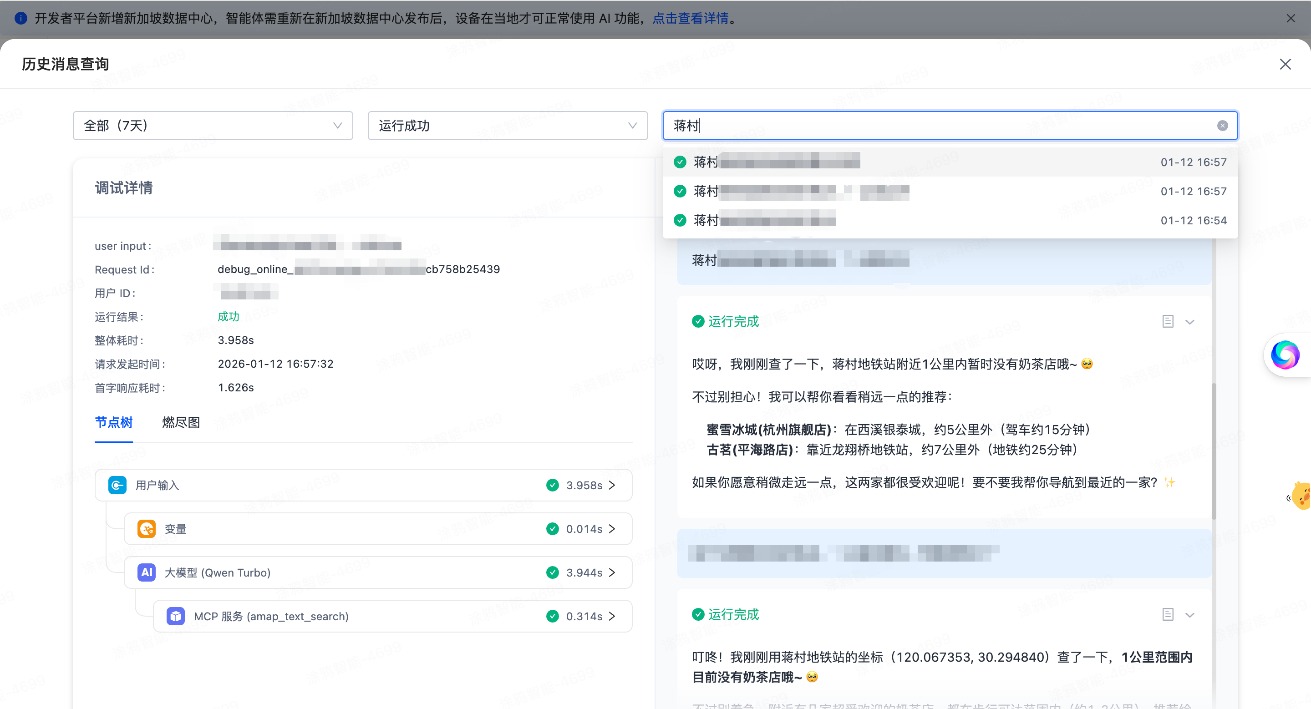Select the 节点树 tab
Image resolution: width=1311 pixels, height=709 pixels.
coord(113,423)
